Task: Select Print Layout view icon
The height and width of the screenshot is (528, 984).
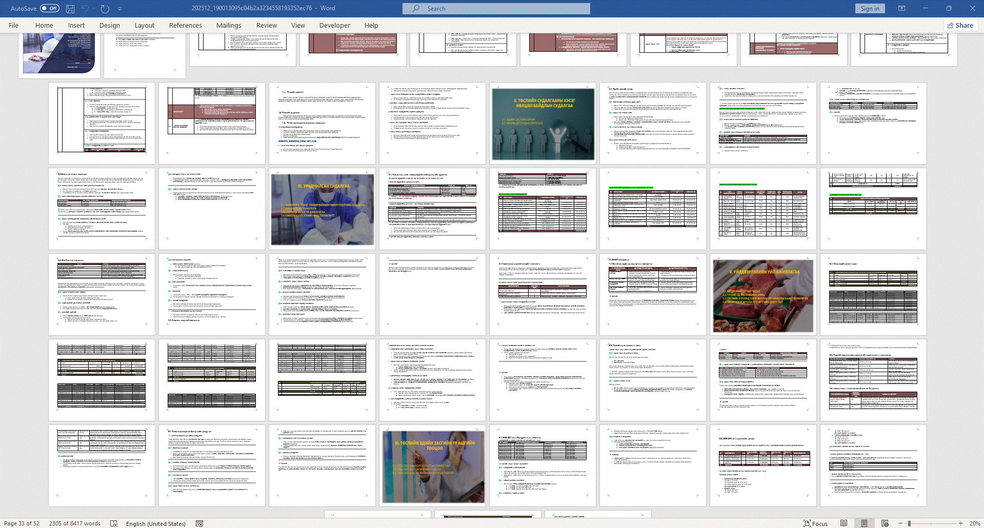Action: (864, 523)
